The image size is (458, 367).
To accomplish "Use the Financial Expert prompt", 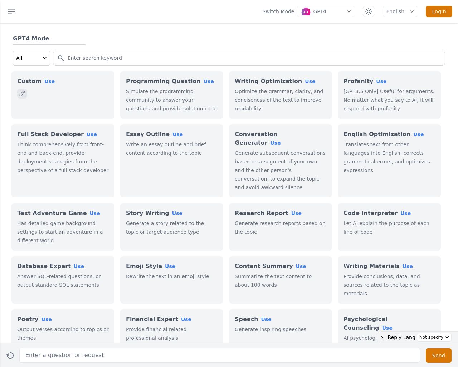I will pos(186,319).
